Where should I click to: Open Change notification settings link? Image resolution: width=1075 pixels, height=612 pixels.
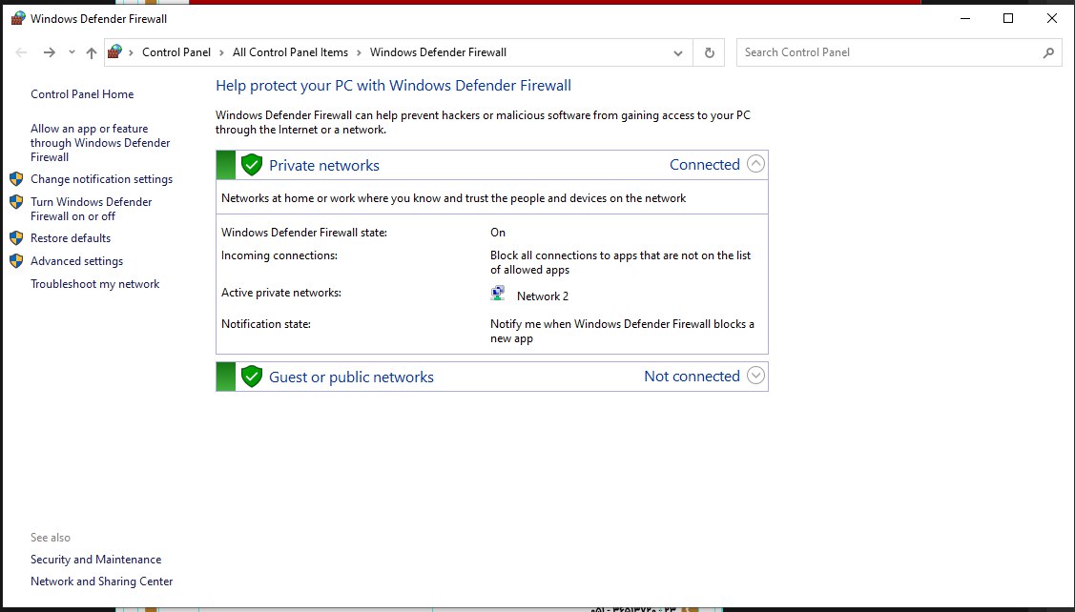(x=101, y=179)
